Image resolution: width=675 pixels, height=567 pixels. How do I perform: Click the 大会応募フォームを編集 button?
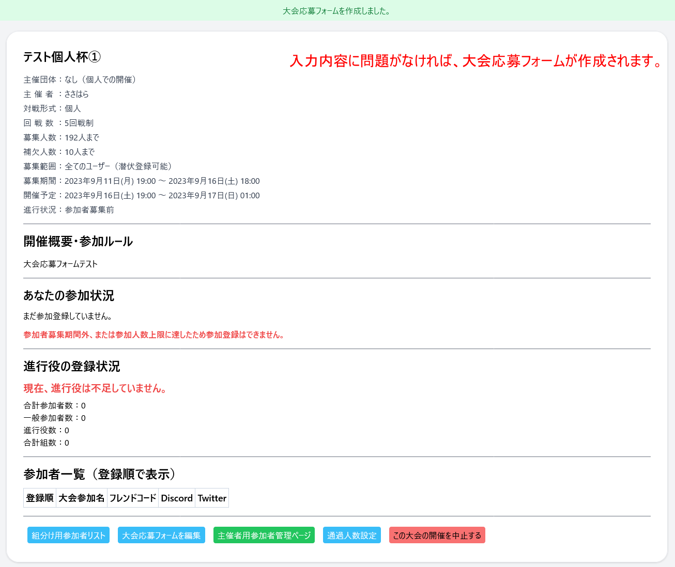tap(161, 535)
